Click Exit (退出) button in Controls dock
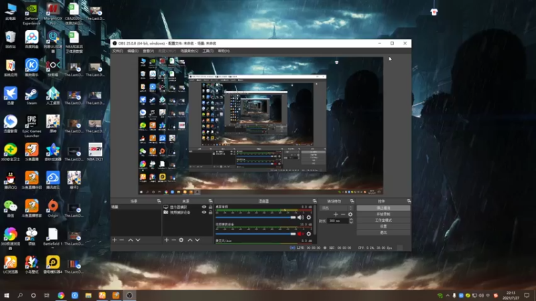536x301 pixels. (383, 232)
